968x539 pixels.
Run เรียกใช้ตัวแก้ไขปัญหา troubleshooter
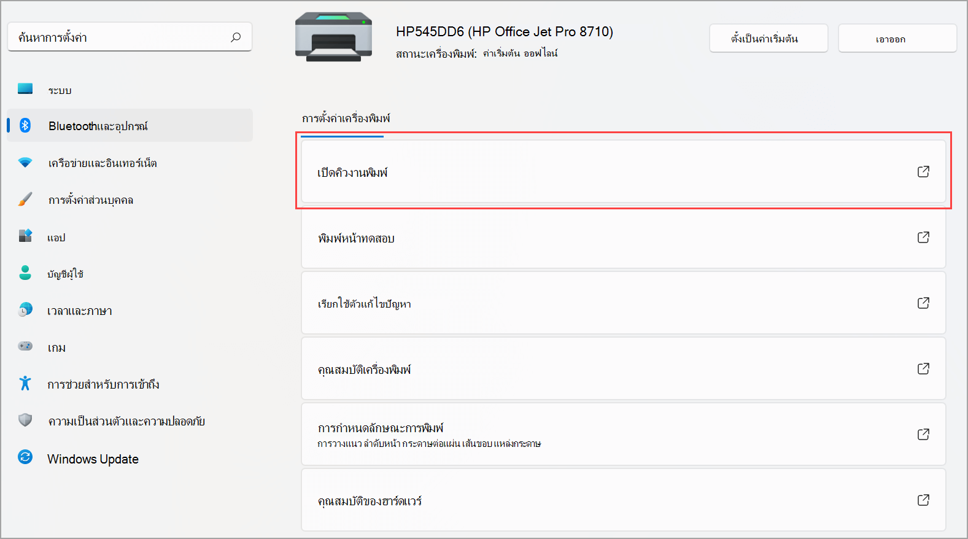pyautogui.click(x=624, y=303)
